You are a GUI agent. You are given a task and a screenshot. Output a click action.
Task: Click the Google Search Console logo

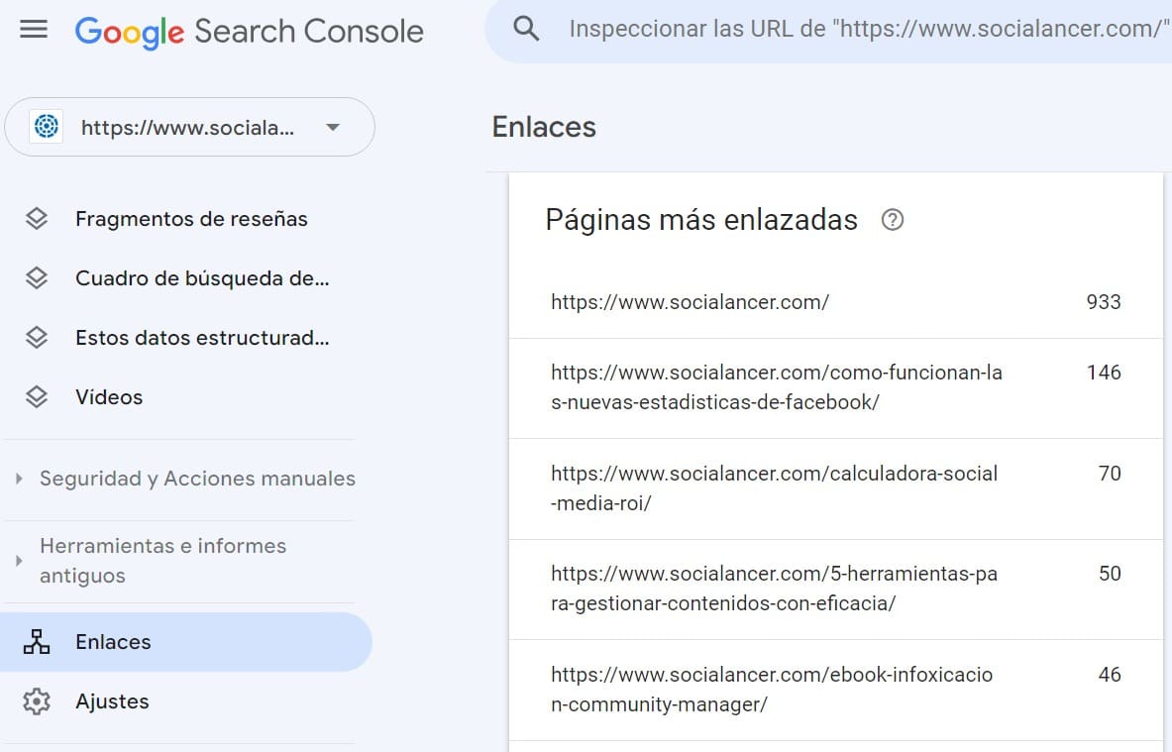(x=249, y=31)
